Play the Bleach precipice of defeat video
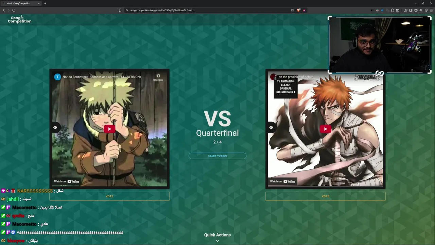The width and height of the screenshot is (435, 245). [326, 129]
